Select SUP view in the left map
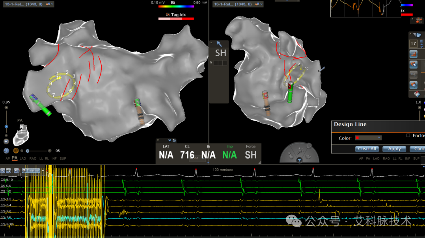The width and height of the screenshot is (425, 238). click(63, 159)
